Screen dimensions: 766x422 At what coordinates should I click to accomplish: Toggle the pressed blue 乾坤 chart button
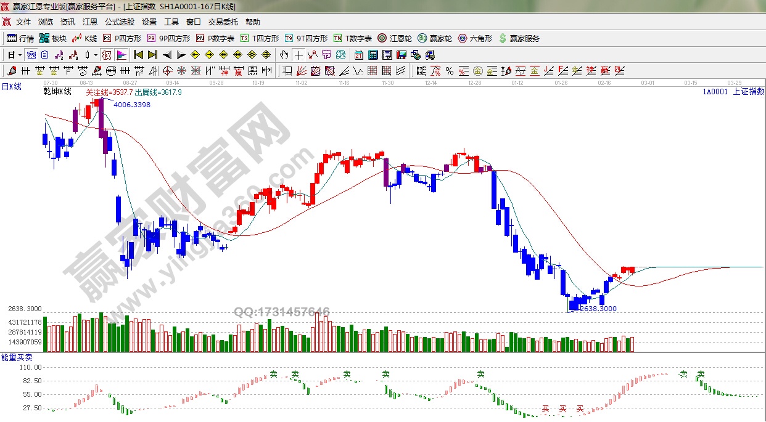[31, 54]
